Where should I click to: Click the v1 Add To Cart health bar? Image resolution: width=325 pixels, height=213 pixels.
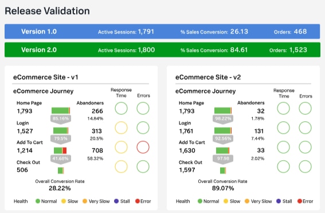[x=60, y=151]
